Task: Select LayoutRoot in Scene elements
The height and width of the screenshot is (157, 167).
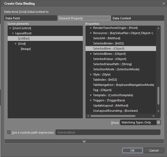Action: point(23,33)
